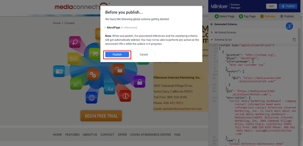303x146 pixels.
Task: Click "3001 Oakmead Village Drive," address line
Action: point(173,86)
